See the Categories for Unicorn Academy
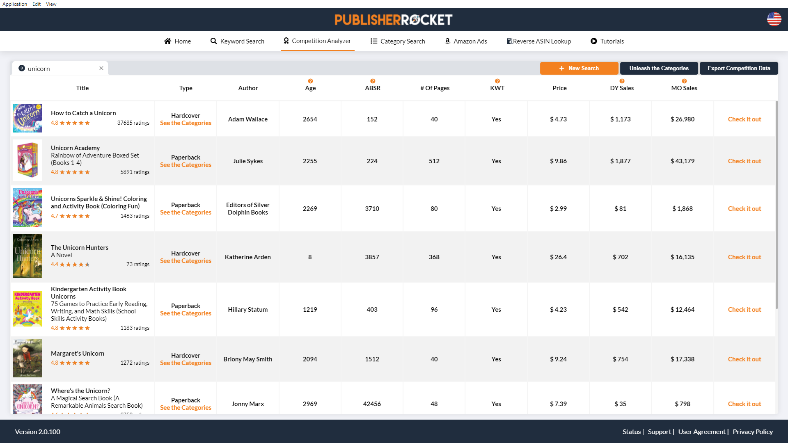The height and width of the screenshot is (443, 788). [186, 165]
